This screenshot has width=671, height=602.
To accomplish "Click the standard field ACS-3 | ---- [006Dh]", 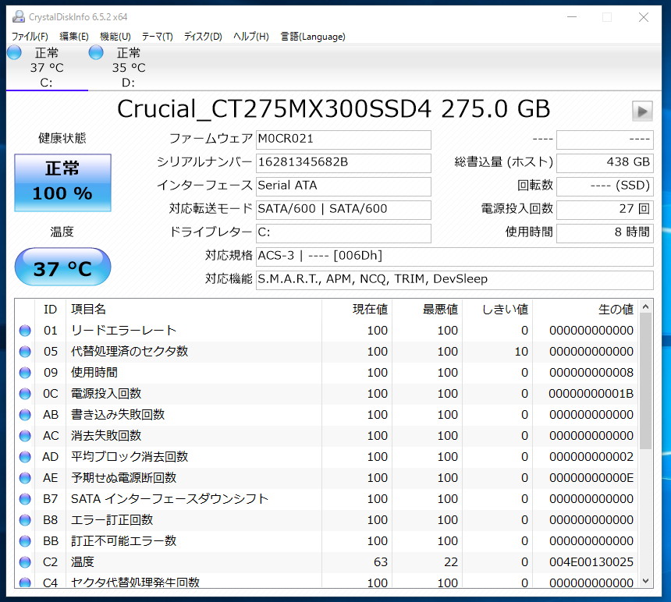I will (454, 256).
